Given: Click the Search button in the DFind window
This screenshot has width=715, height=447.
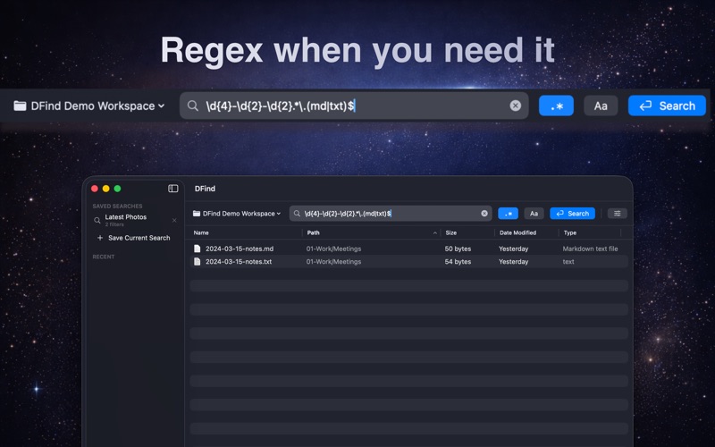Looking at the screenshot, I should pyautogui.click(x=572, y=214).
